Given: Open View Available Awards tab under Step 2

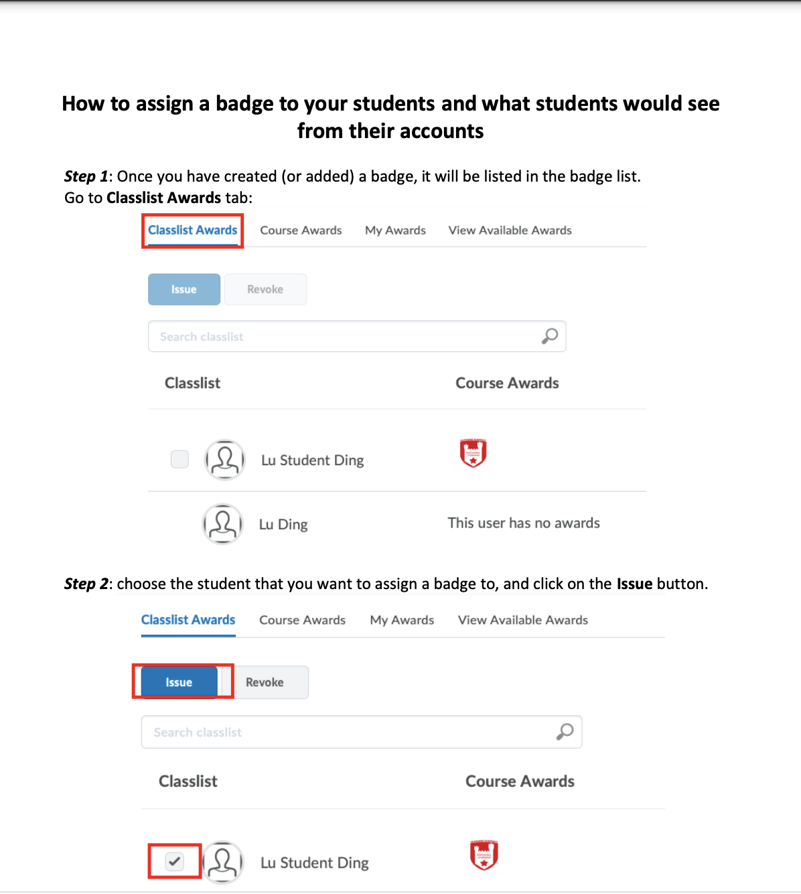Looking at the screenshot, I should [522, 620].
